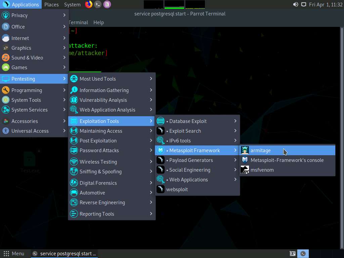Launch Firefox from the top panel icon
Viewport: 344px width, 258px height.
click(x=89, y=4)
